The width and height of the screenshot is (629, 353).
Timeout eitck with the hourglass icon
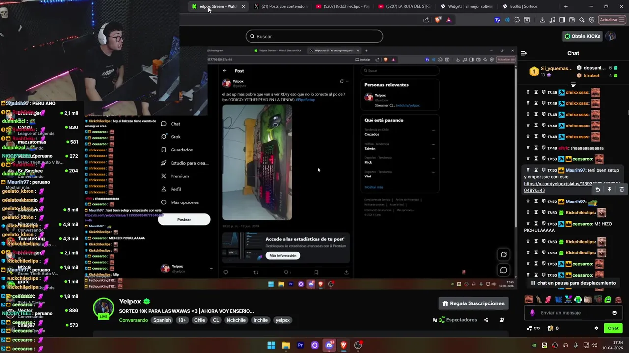(536, 148)
